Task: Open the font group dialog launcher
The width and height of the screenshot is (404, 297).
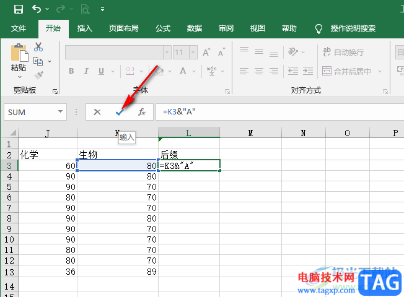Action: click(x=227, y=92)
